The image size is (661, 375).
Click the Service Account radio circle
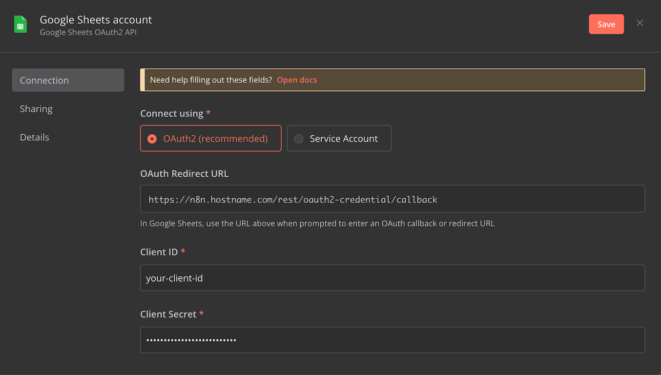(299, 139)
